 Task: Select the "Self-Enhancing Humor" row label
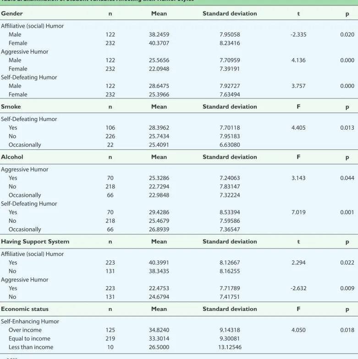pos(30,321)
